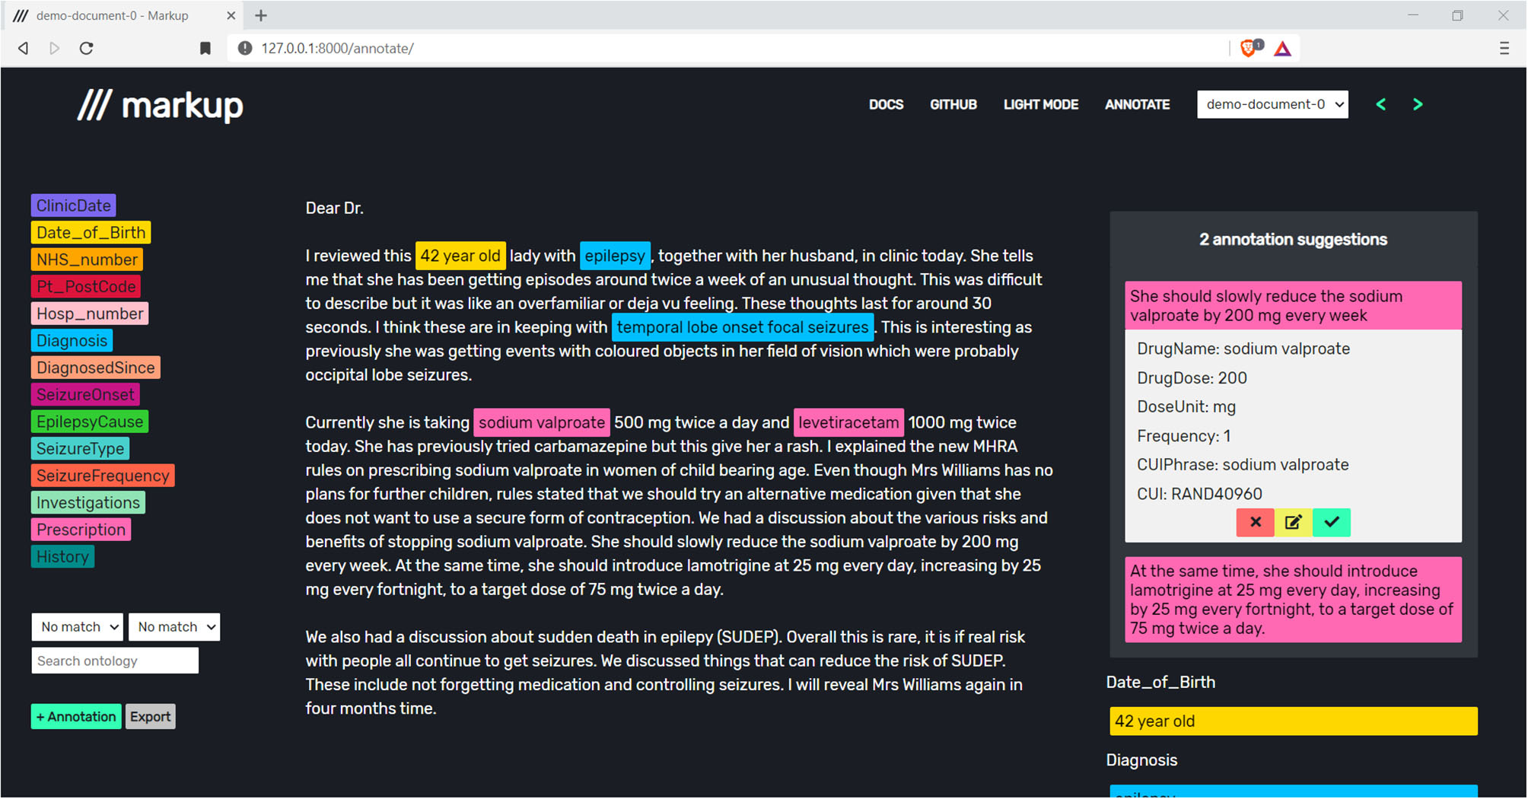Click the Export button
This screenshot has height=799, width=1528.
(150, 716)
